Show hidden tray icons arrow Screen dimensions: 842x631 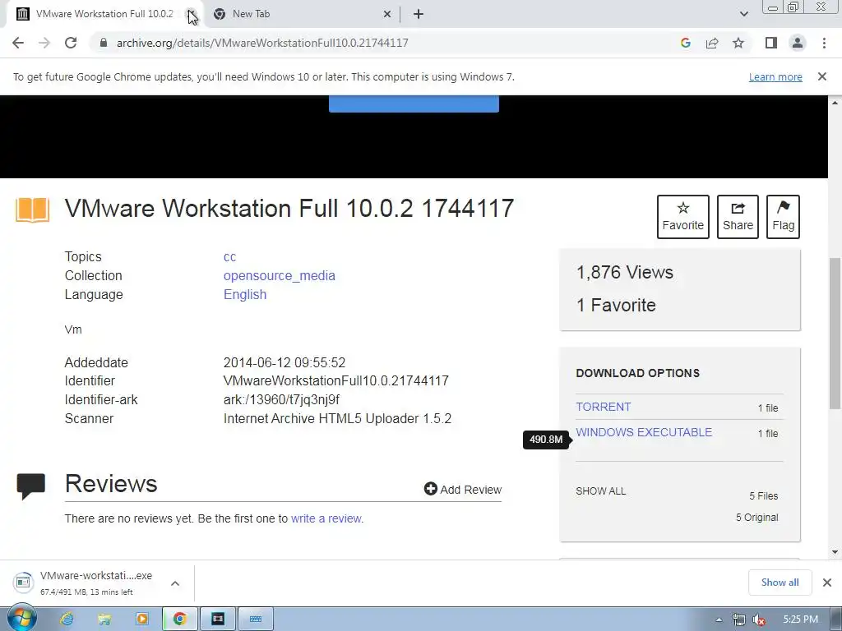[x=719, y=619]
